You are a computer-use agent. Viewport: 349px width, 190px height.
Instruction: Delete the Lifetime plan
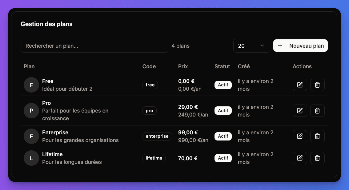(x=317, y=158)
